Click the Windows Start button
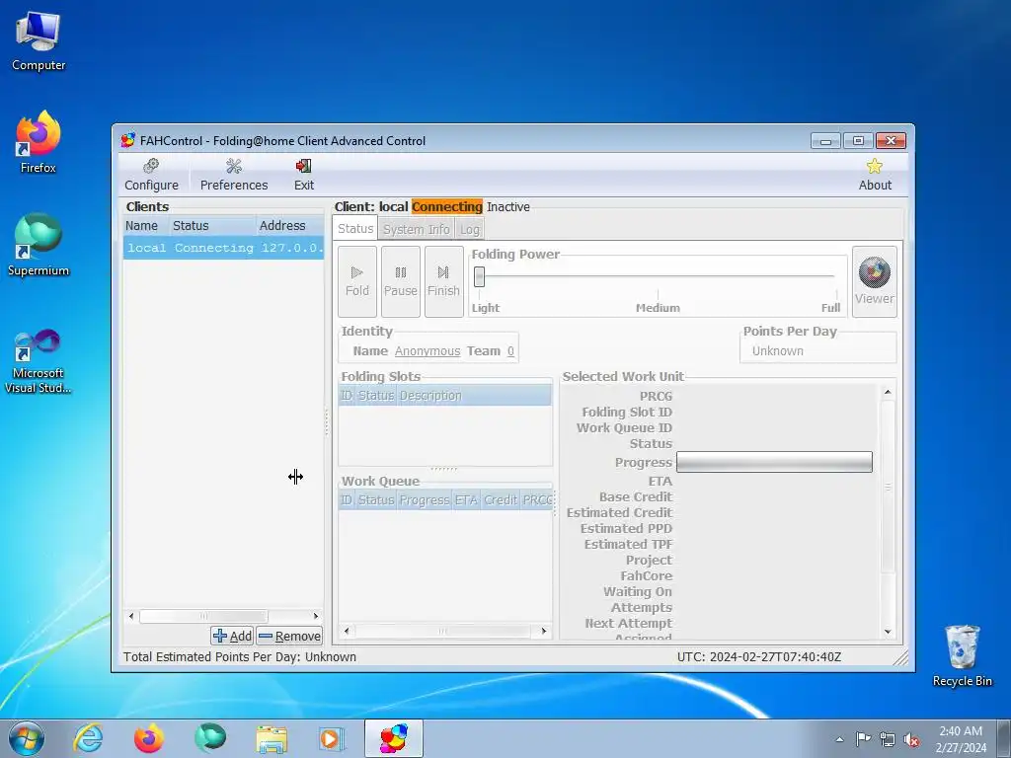This screenshot has width=1011, height=758. [27, 738]
